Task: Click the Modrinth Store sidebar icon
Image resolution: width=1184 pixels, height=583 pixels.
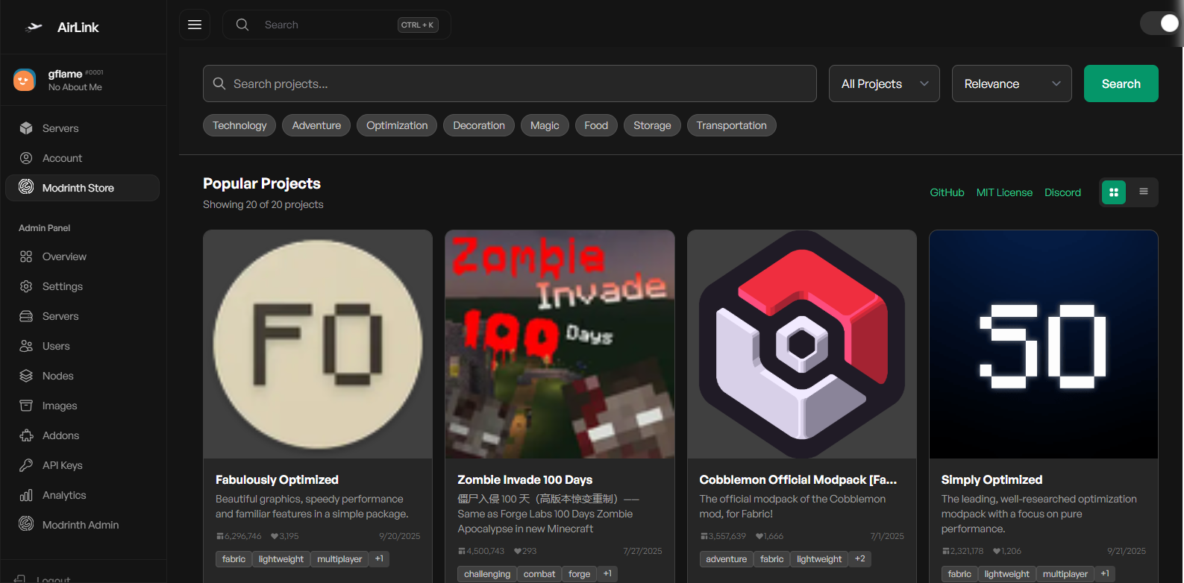Action: click(x=26, y=187)
